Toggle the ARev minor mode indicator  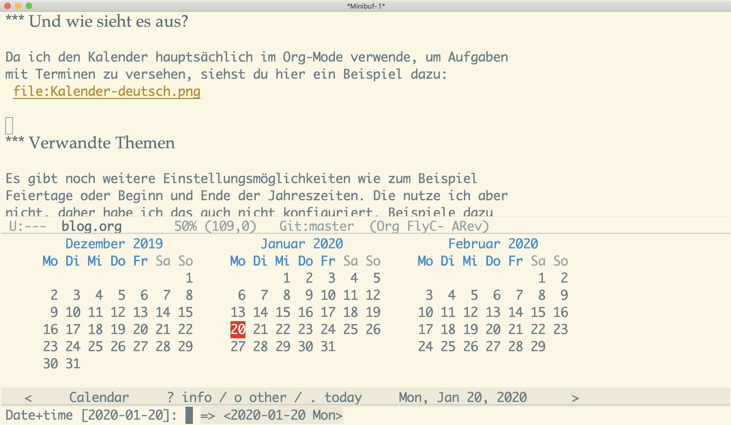(467, 226)
